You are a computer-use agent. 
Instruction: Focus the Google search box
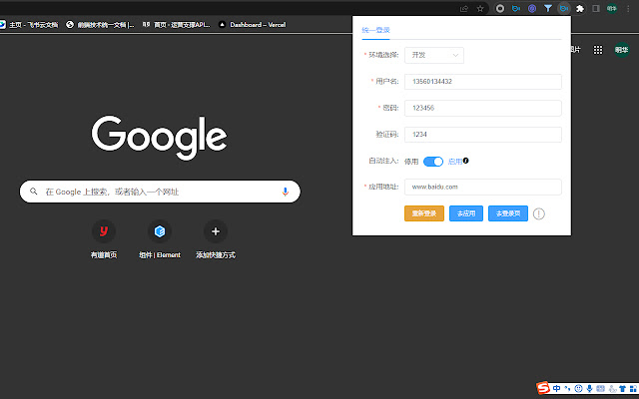[x=160, y=192]
